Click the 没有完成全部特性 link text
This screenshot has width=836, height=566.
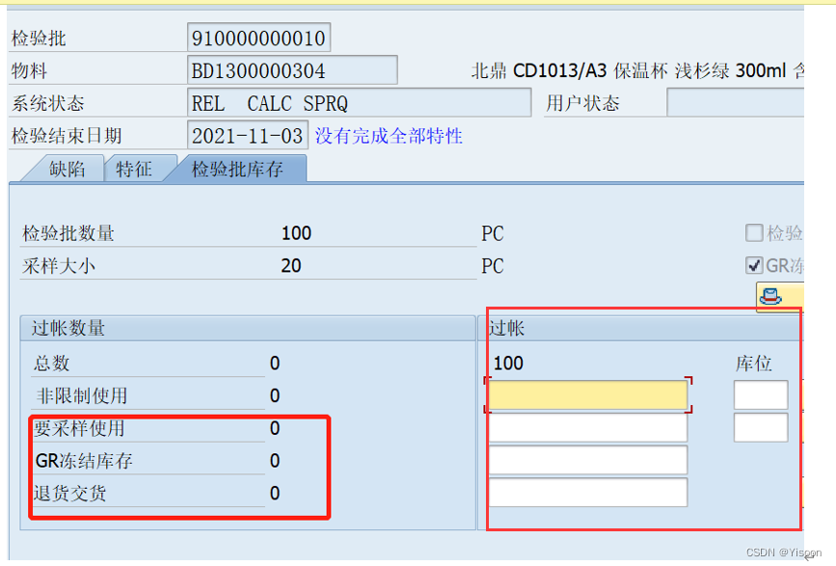coord(389,136)
